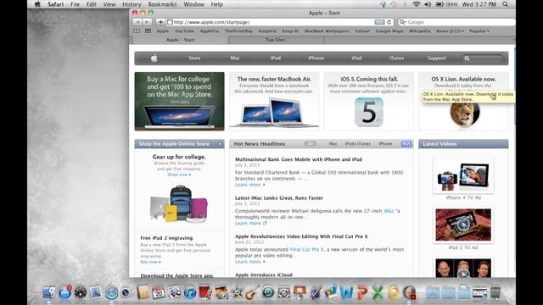
Task: Open iPhoto from the Dock
Action: pyautogui.click(x=221, y=292)
